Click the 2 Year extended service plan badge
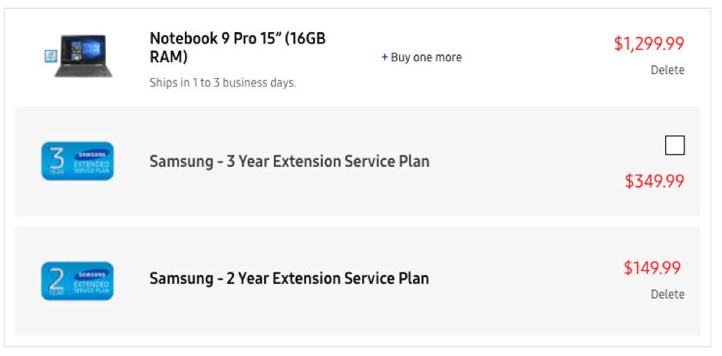 [x=77, y=281]
